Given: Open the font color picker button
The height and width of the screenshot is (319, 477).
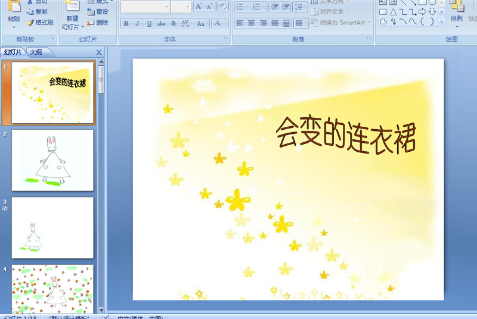Looking at the screenshot, I should (x=218, y=24).
